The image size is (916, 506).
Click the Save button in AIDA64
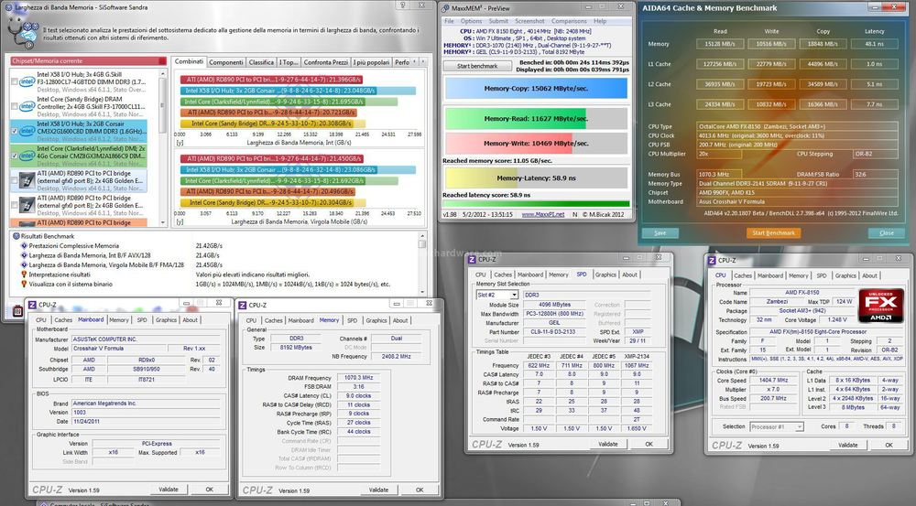point(660,232)
